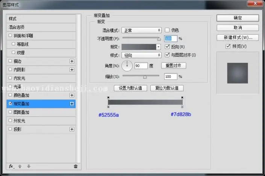Enable the 外发光 checkbox
Image resolution: width=265 pixels, height=176 pixels.
tap(10, 120)
